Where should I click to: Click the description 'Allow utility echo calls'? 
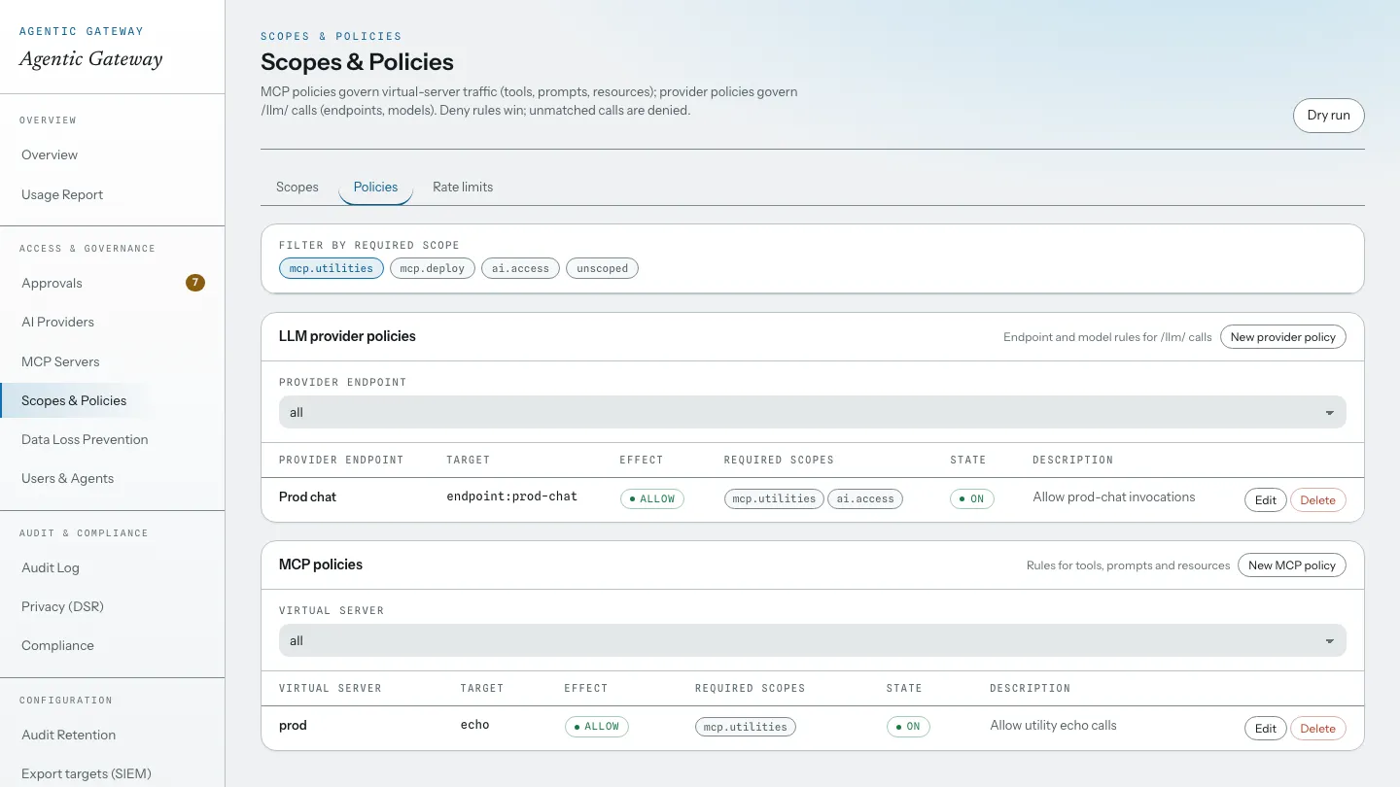(1053, 725)
